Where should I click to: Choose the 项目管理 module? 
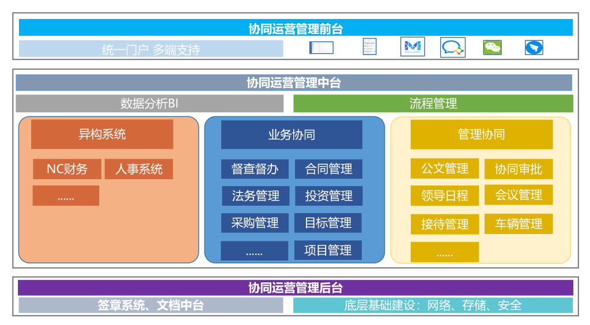[x=328, y=250]
